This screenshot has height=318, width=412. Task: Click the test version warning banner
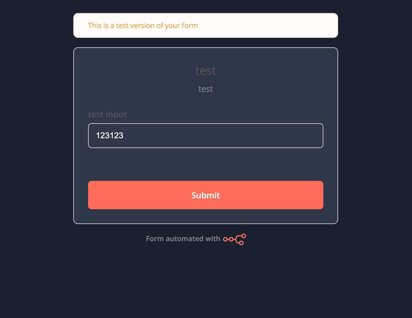[x=206, y=25]
